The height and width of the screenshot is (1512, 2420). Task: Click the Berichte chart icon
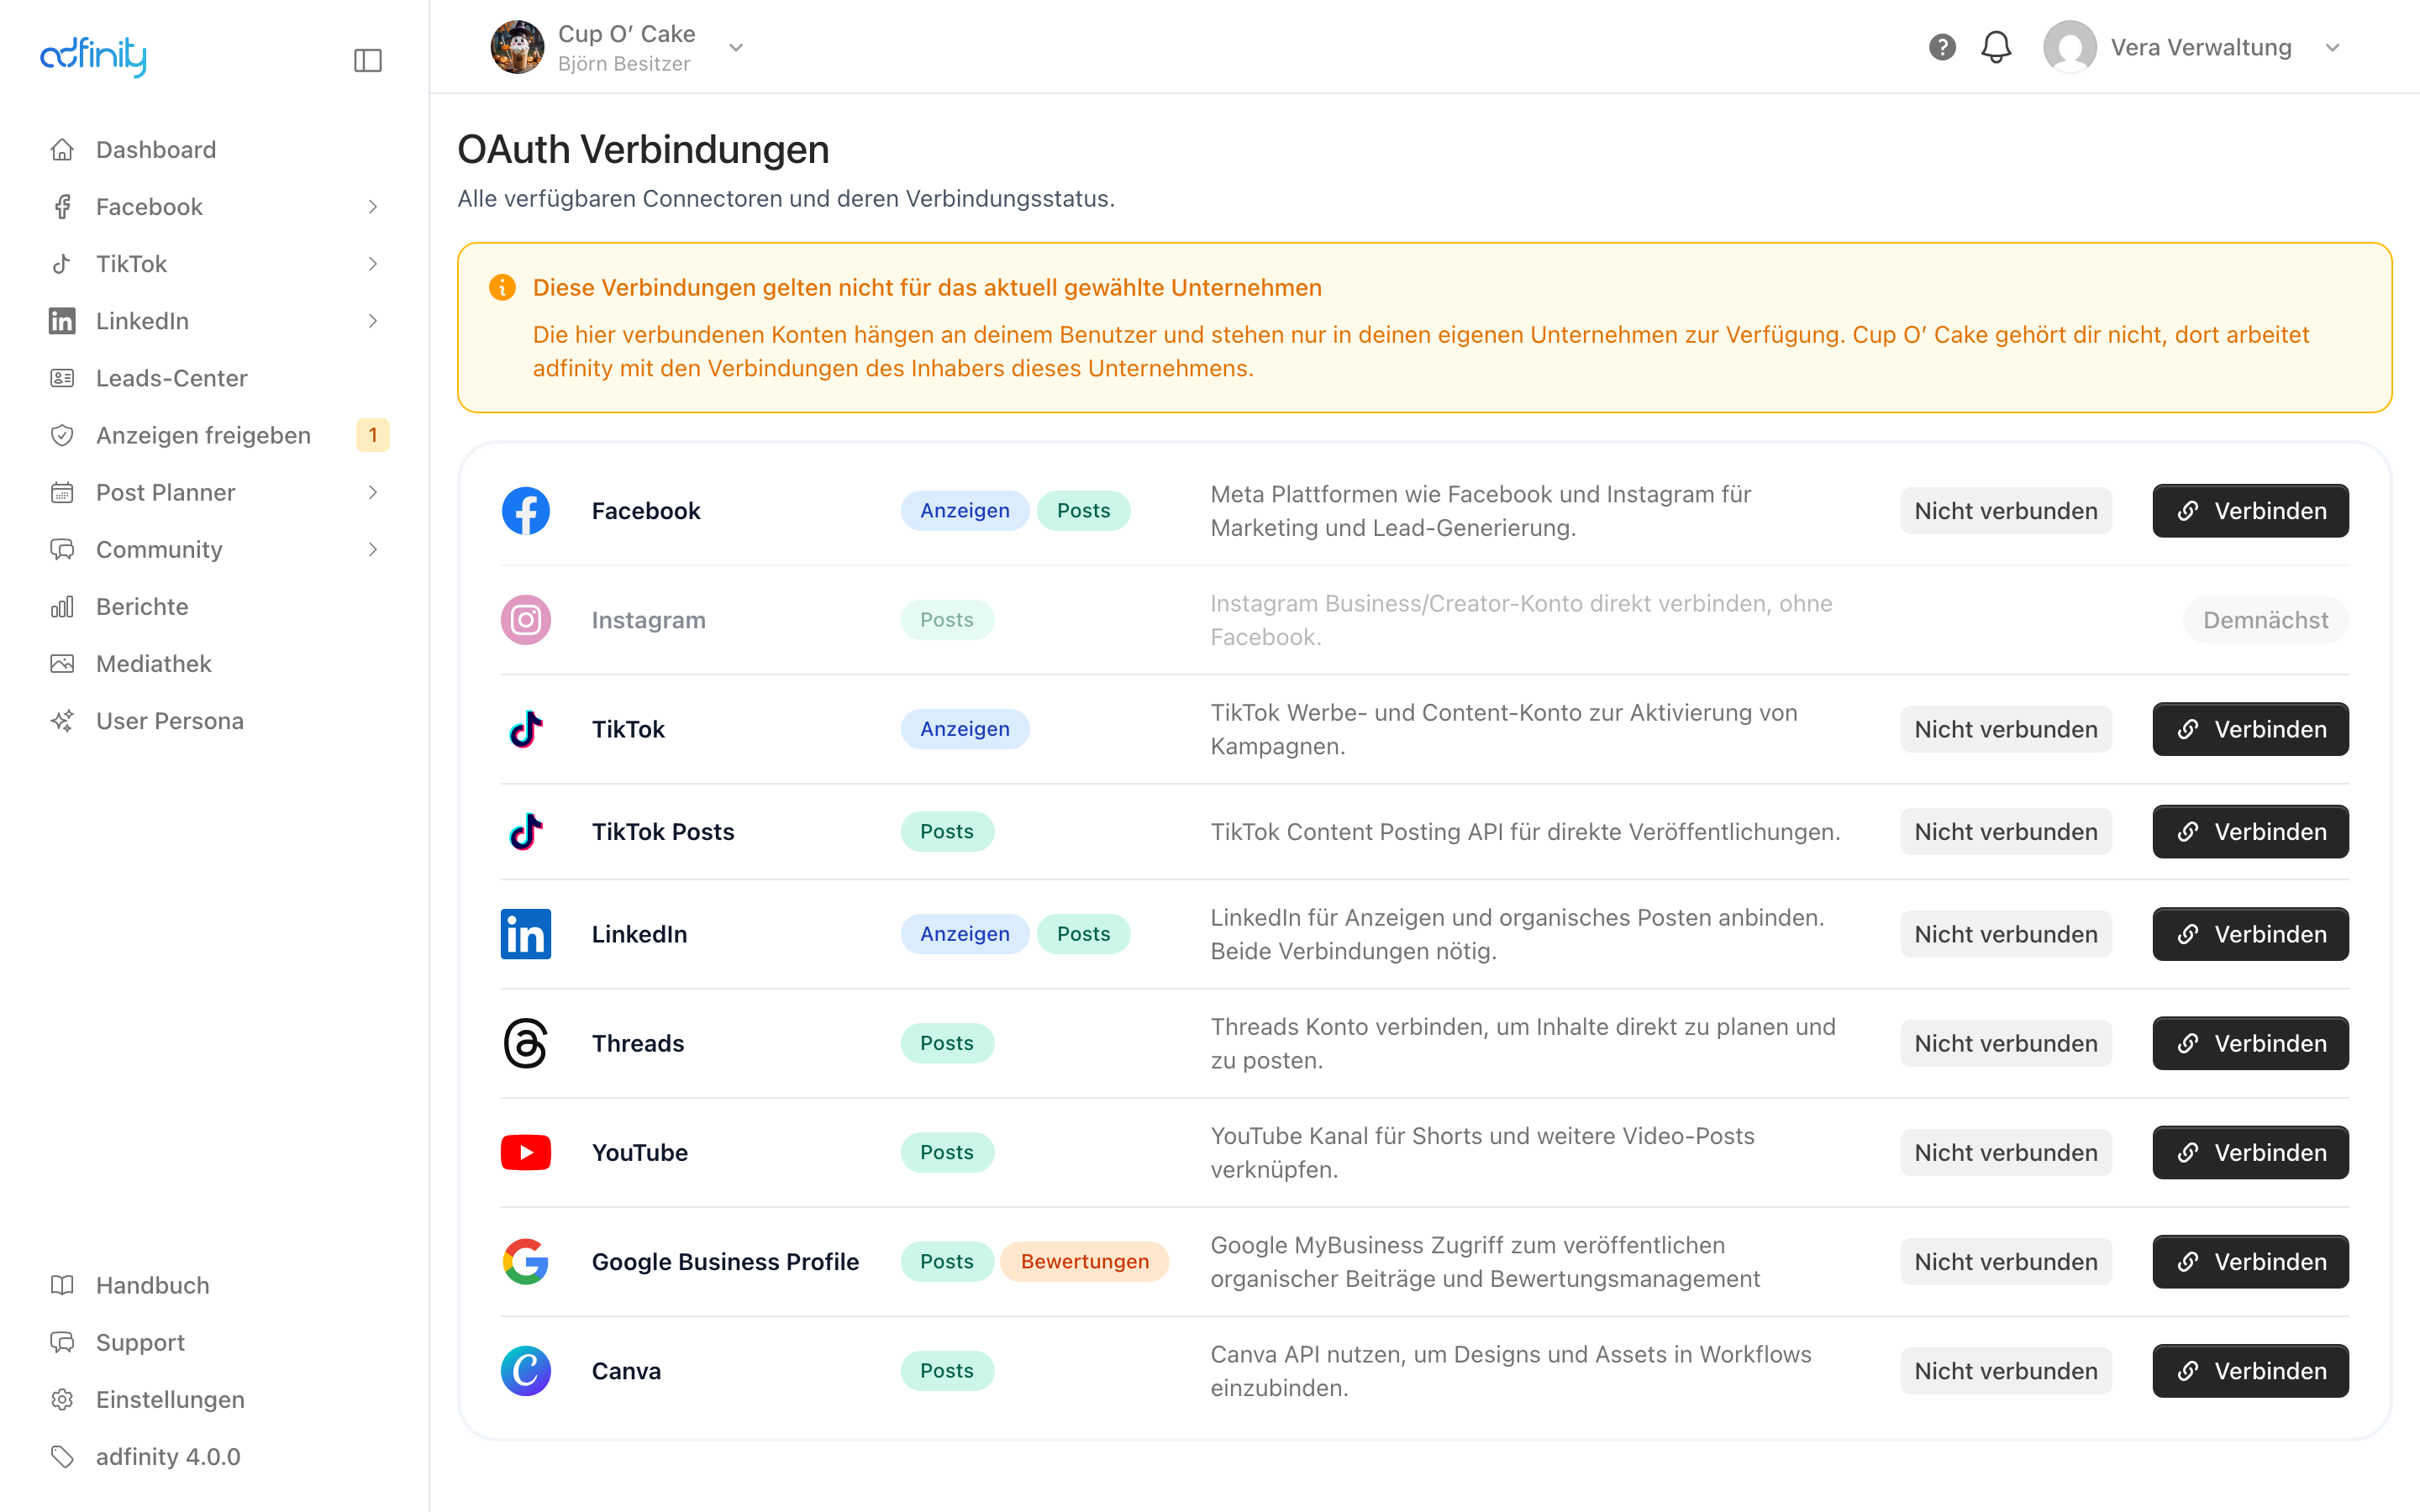62,607
